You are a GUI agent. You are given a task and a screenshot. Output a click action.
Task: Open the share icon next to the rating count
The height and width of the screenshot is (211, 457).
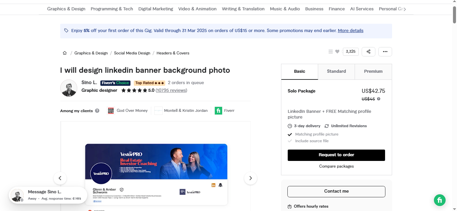368,51
